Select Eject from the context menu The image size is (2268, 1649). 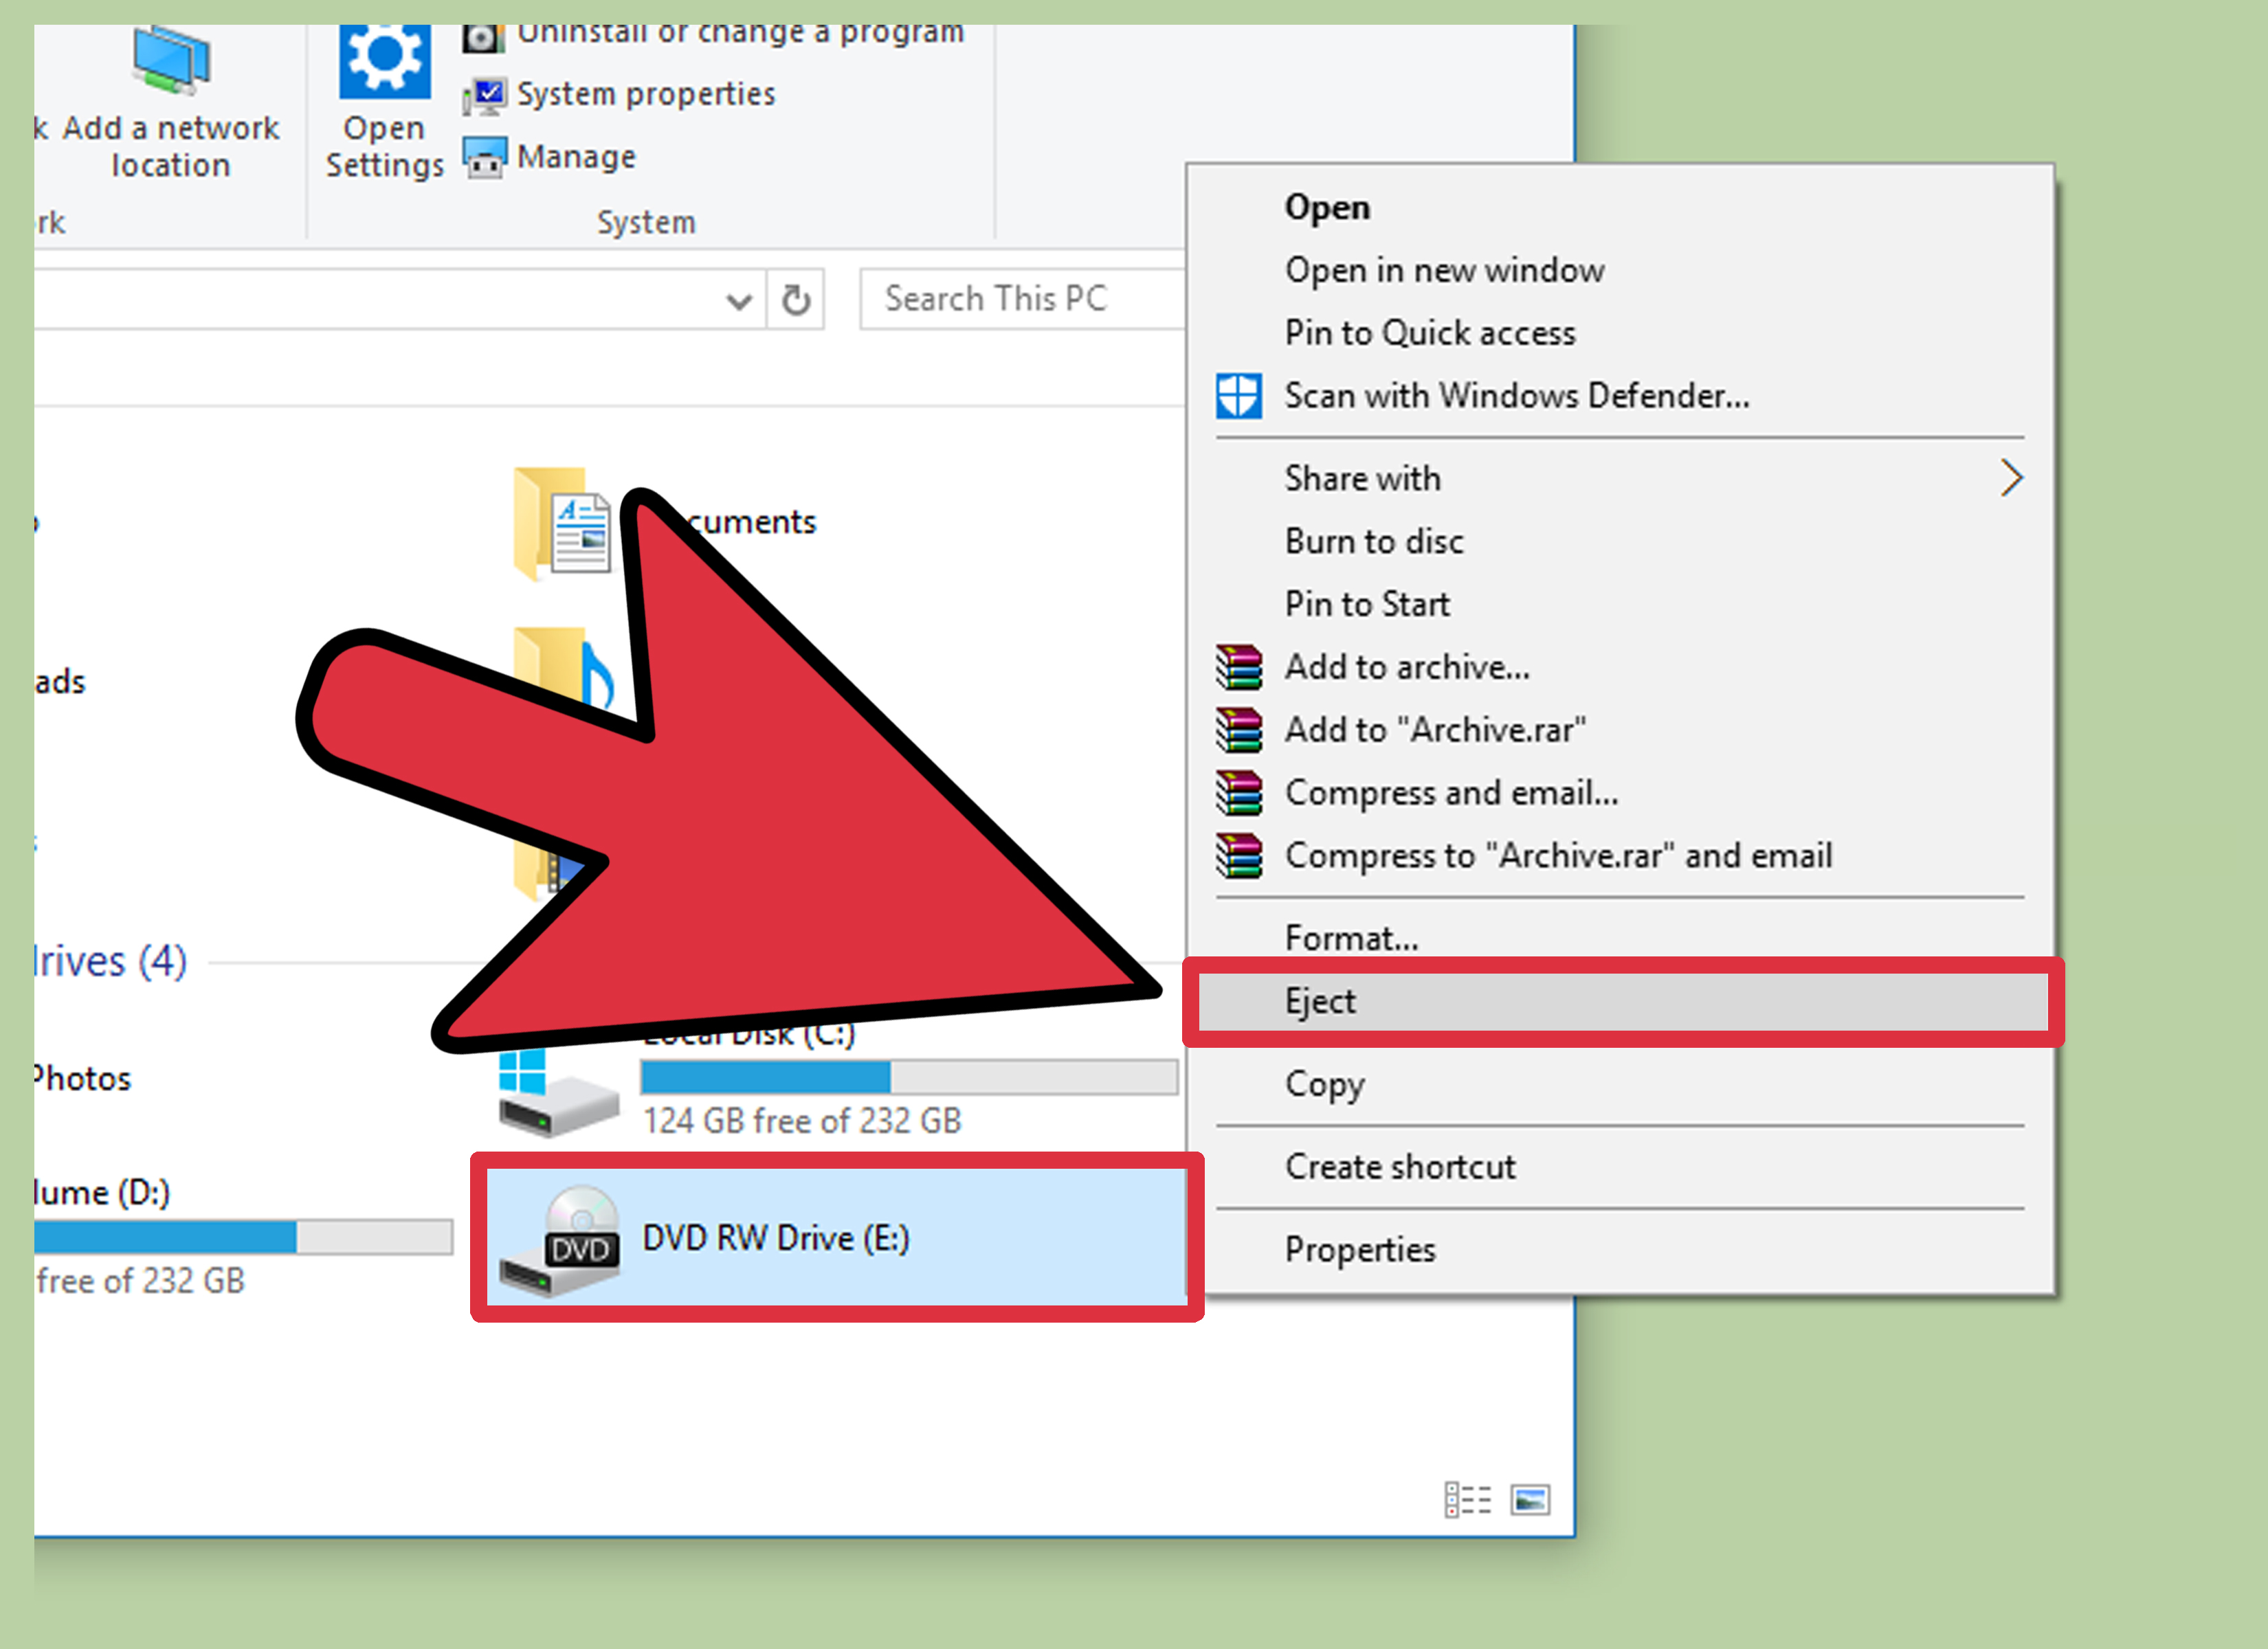1320,1001
